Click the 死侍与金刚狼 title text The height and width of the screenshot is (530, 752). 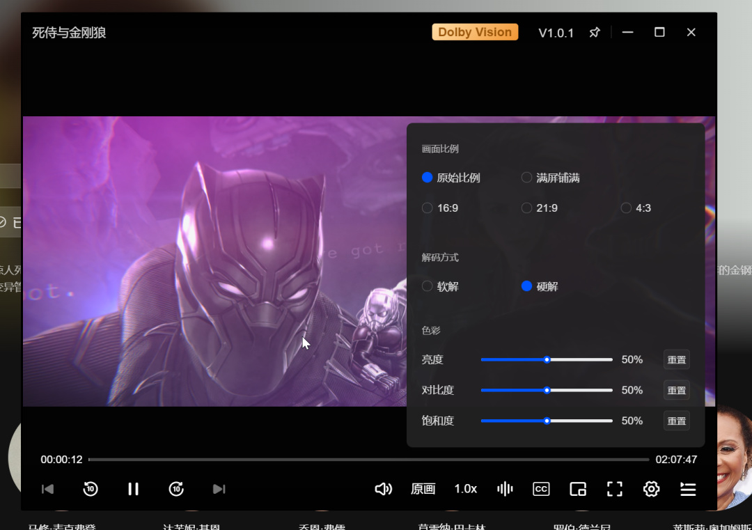pos(69,33)
